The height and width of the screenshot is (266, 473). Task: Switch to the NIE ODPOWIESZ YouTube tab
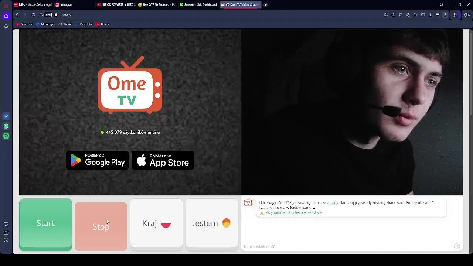[116, 5]
